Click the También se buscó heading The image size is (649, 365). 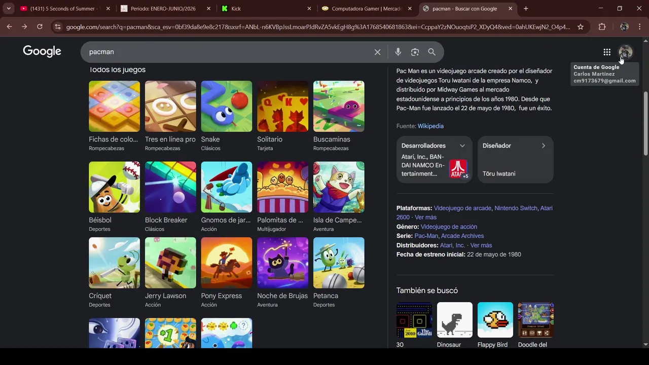427,290
